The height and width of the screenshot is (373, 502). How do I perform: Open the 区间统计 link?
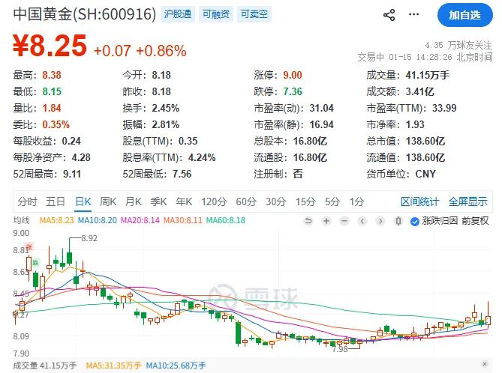coord(419,201)
